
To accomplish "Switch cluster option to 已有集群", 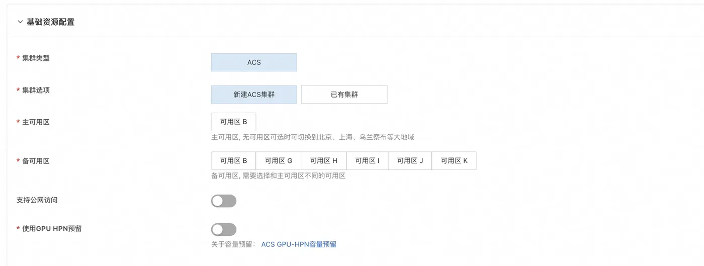I will tap(344, 95).
